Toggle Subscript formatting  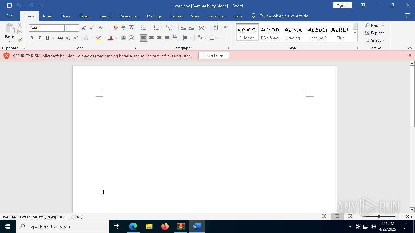(68, 38)
